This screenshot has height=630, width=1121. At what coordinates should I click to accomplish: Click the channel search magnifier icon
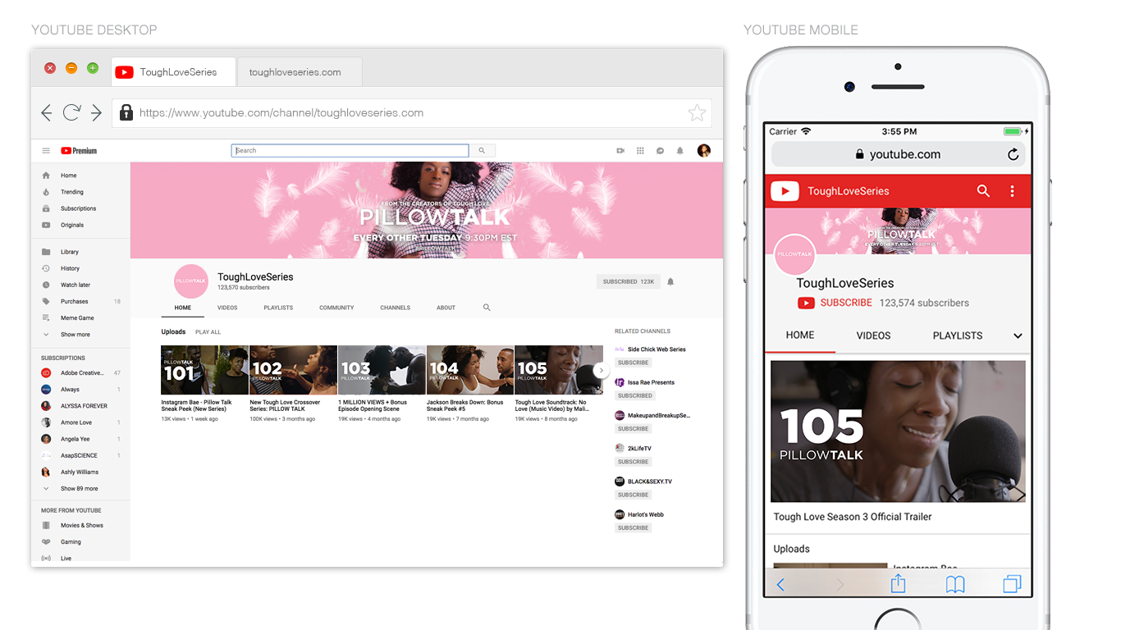click(x=487, y=308)
